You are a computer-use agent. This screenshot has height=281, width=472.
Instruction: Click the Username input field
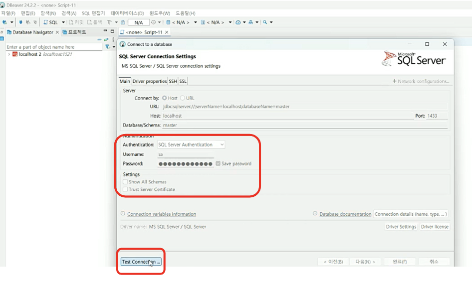tap(185, 154)
